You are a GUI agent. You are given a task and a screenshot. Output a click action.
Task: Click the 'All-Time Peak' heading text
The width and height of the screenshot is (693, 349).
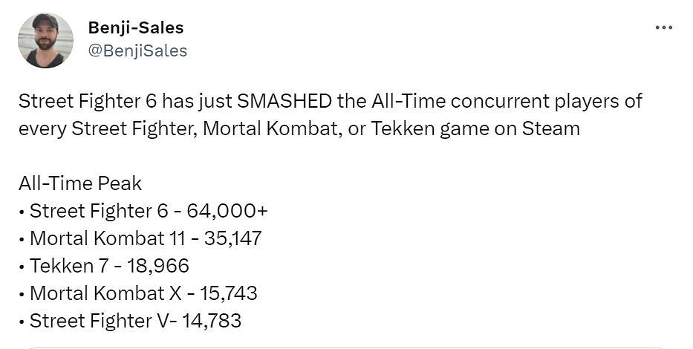pos(80,183)
